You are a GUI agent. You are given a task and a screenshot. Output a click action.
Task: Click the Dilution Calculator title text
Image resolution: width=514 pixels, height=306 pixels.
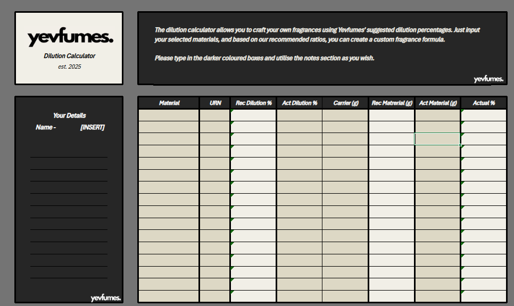[x=70, y=56]
